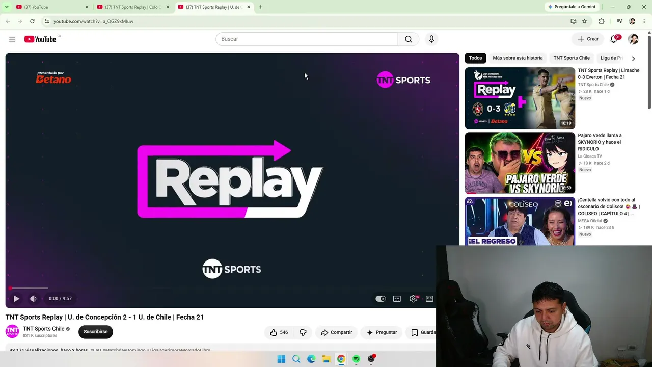The image size is (652, 367).
Task: Open the Chrome extensions puzzle icon
Action: click(x=602, y=21)
